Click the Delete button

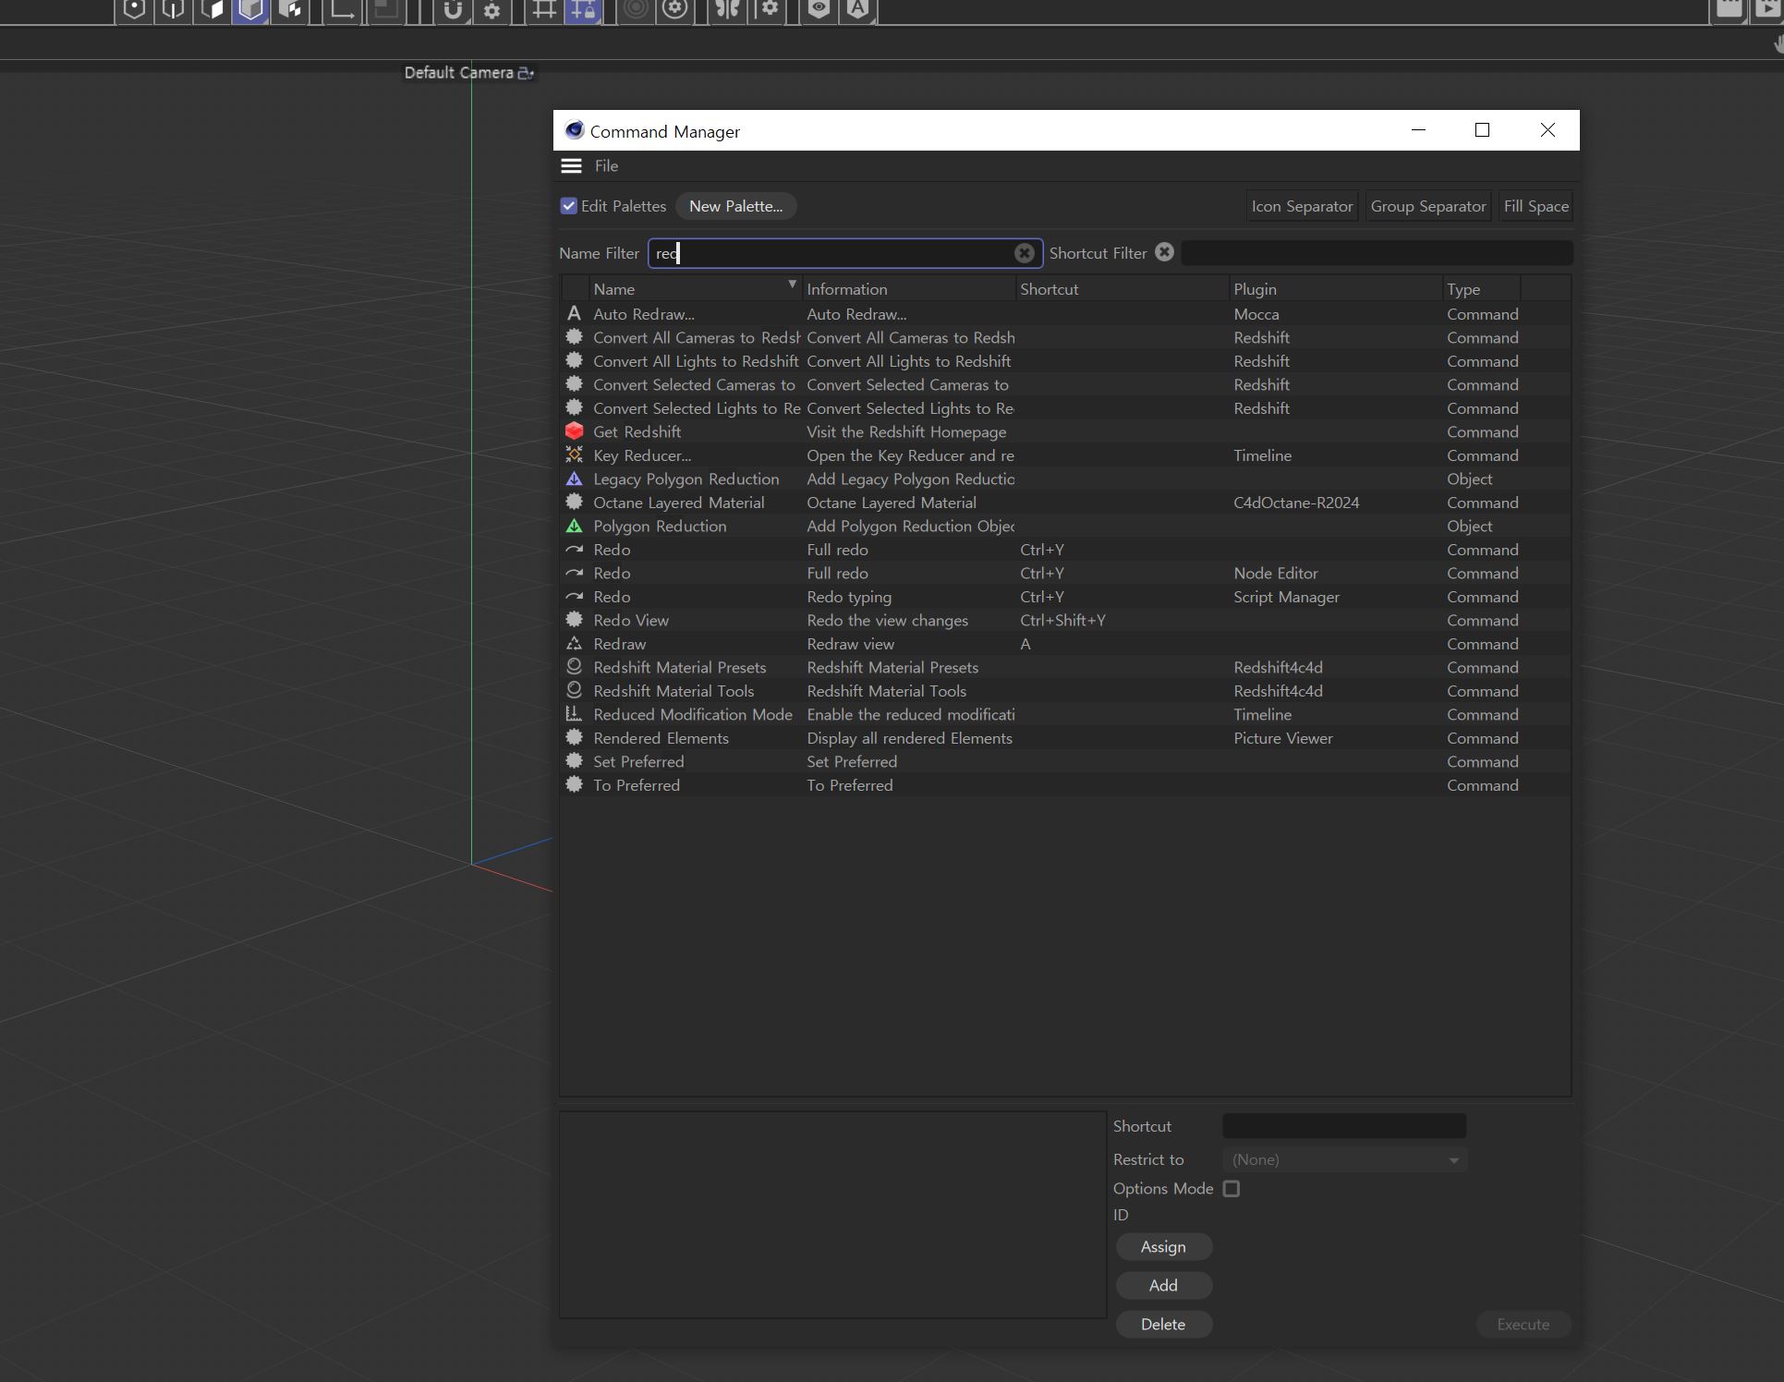click(1163, 1325)
